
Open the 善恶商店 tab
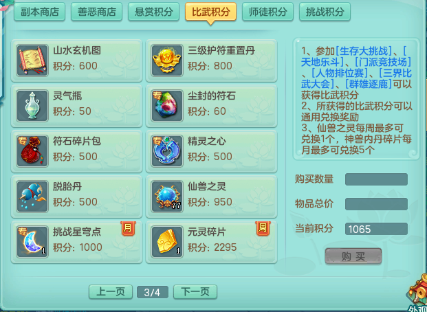(97, 12)
